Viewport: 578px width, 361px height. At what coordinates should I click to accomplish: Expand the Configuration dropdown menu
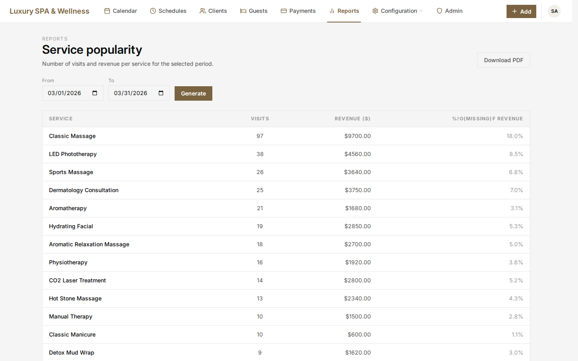pyautogui.click(x=420, y=11)
